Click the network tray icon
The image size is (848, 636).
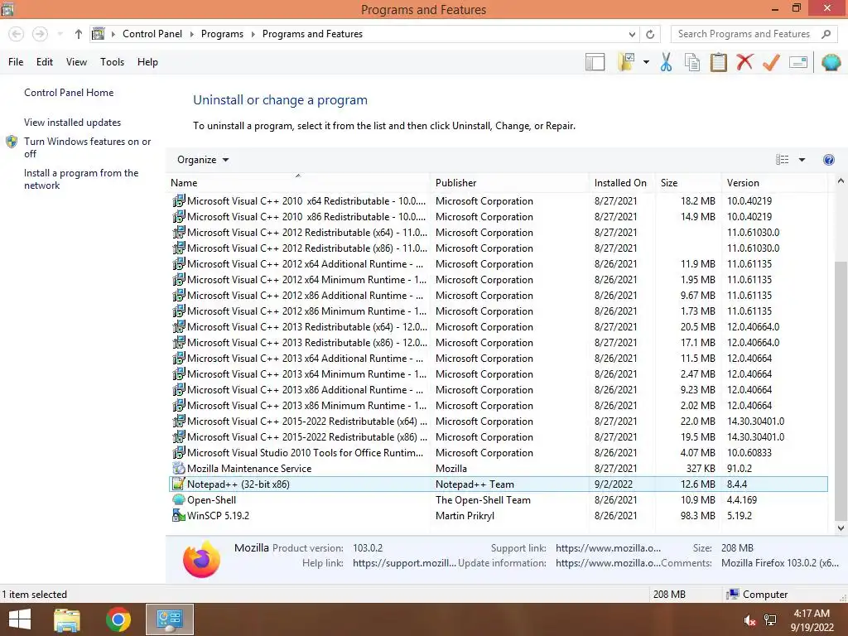point(770,620)
